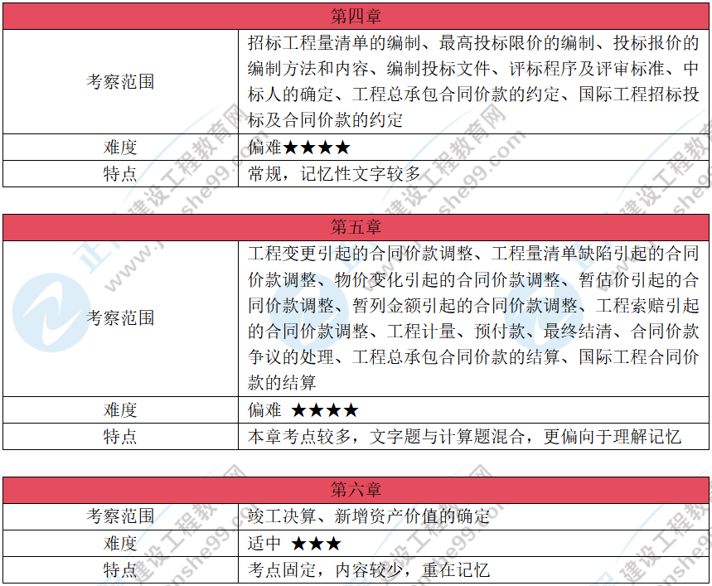Screen dimensions: 712x586
Task: Click the "第四章" table header
Action: 356,17
